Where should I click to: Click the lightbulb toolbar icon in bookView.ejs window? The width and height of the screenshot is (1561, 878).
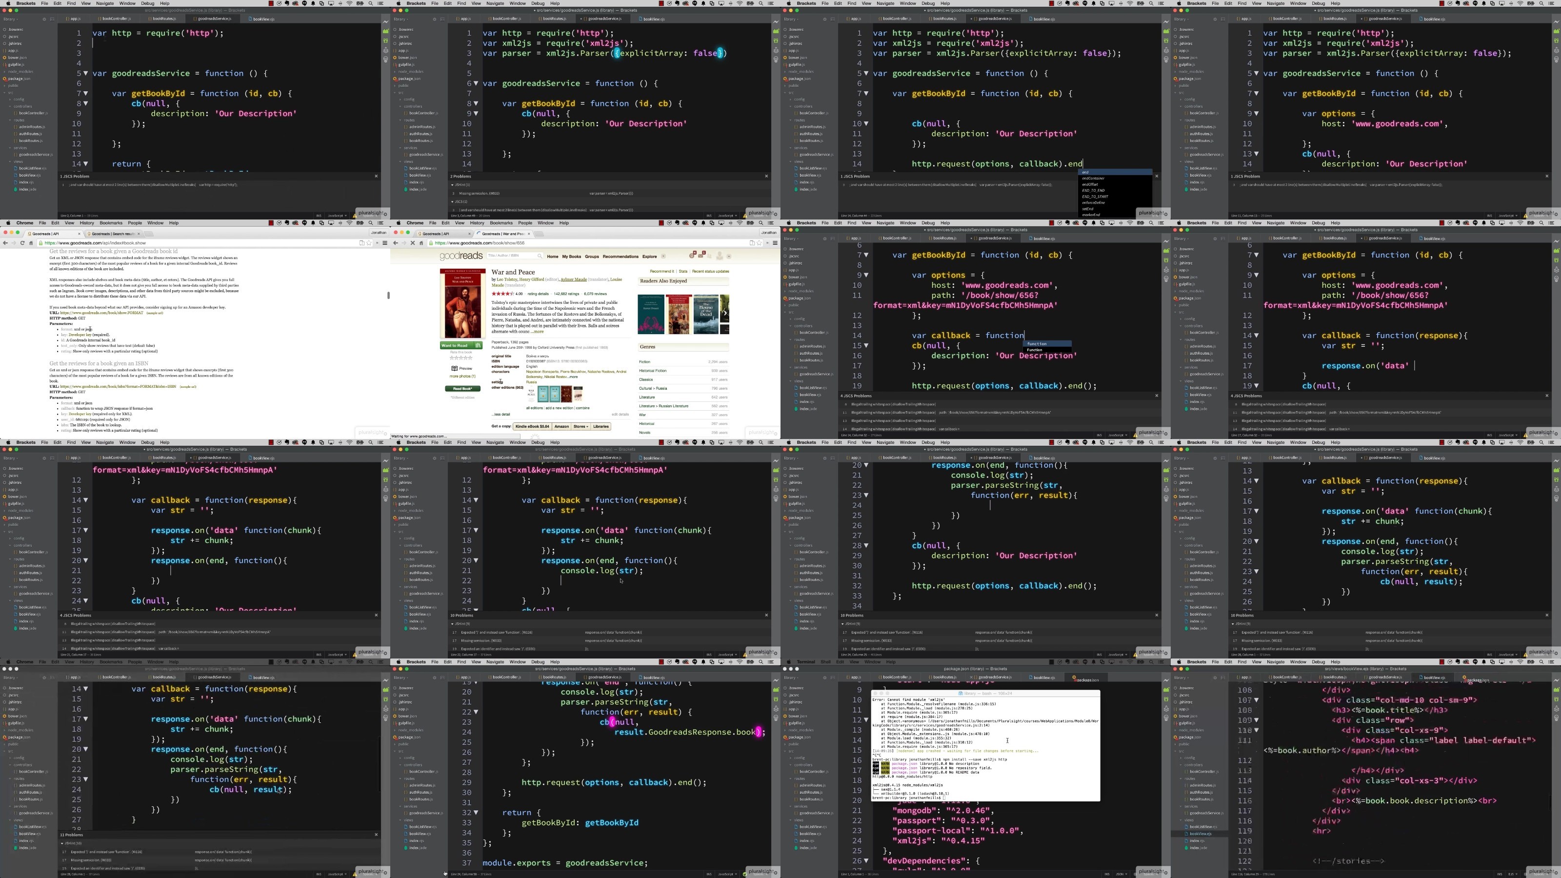click(x=1557, y=718)
